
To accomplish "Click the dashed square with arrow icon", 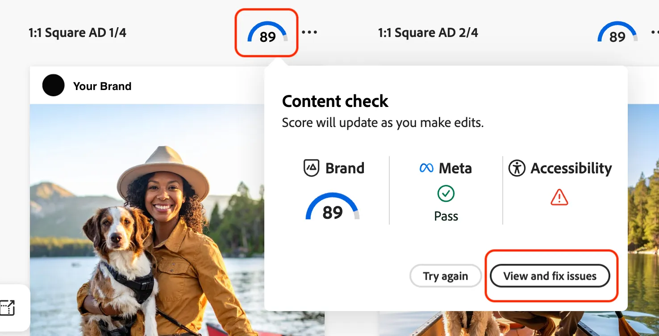I will [x=8, y=308].
